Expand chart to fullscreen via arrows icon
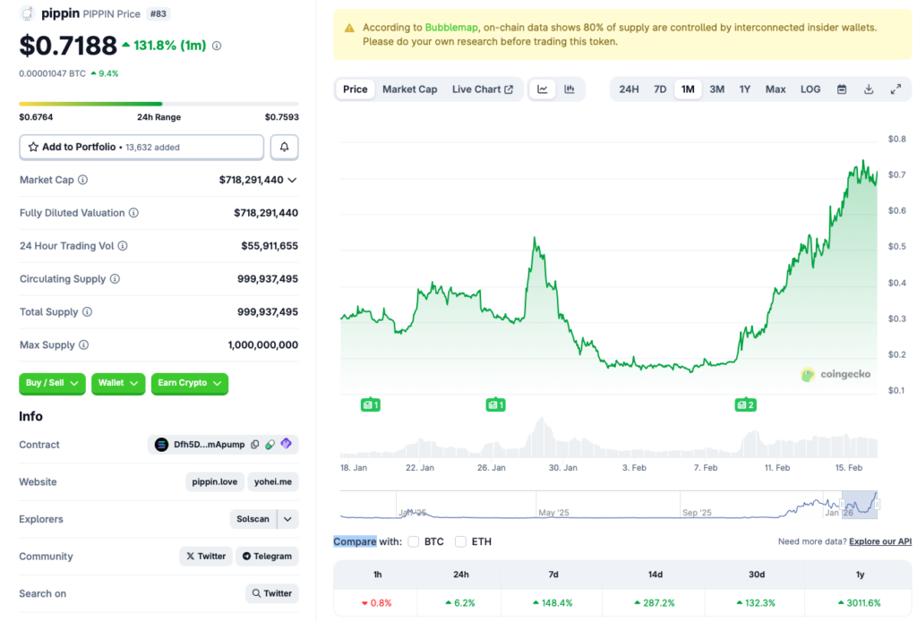The width and height of the screenshot is (917, 621). [x=896, y=89]
